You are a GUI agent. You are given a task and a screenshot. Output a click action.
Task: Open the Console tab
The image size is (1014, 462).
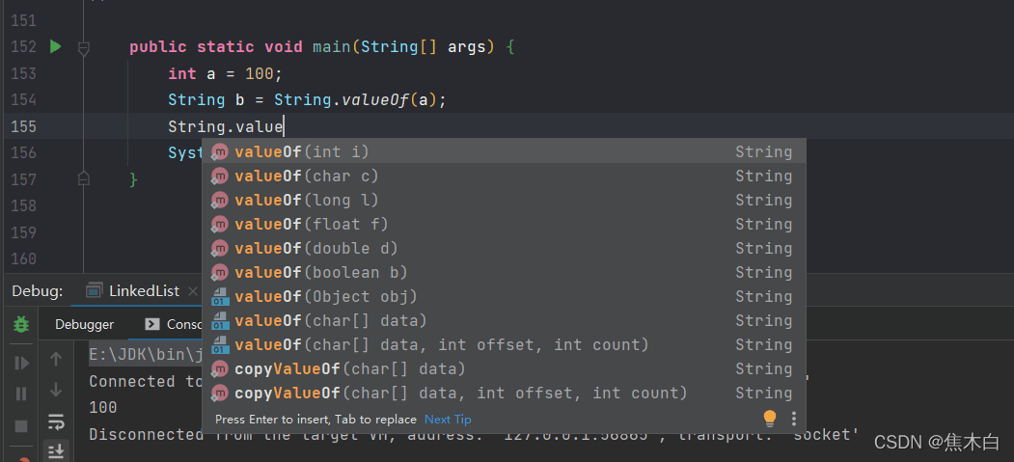click(174, 324)
